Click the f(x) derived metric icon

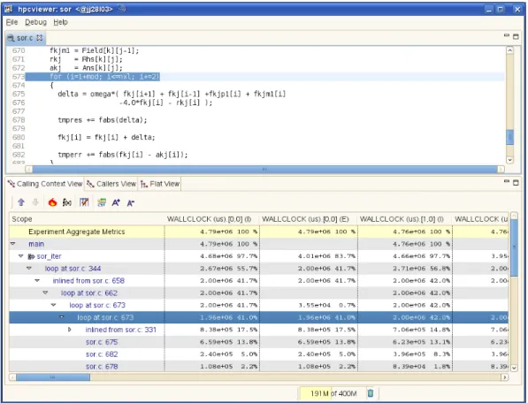click(x=67, y=202)
